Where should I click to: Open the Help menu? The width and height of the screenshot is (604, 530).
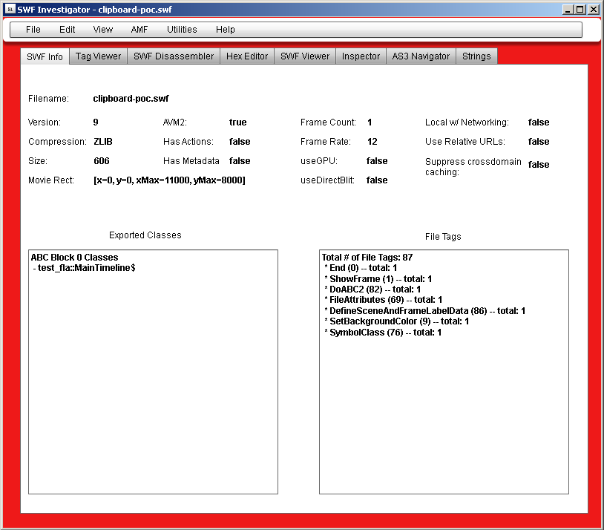pyautogui.click(x=226, y=30)
